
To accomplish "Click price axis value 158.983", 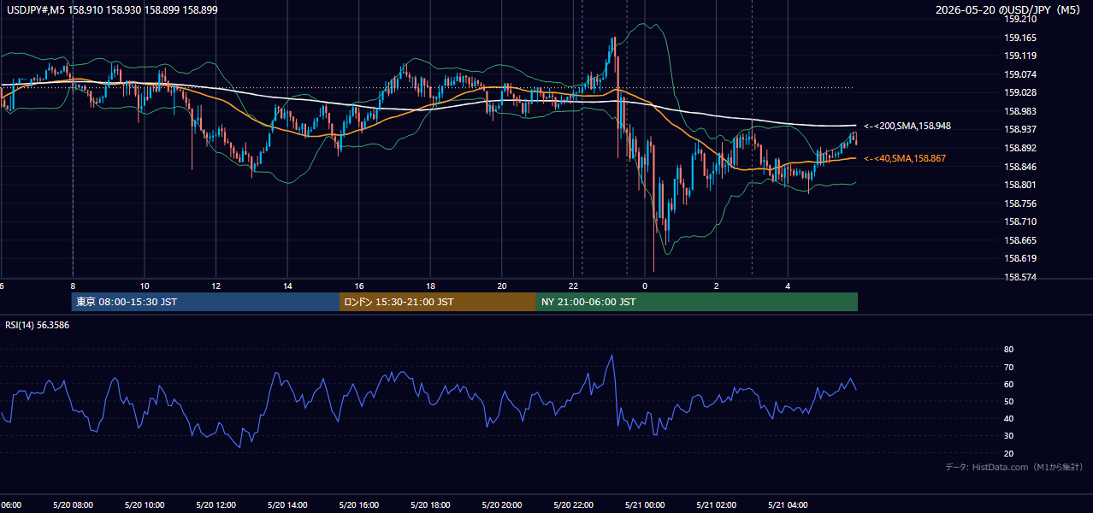I will click(x=1019, y=111).
